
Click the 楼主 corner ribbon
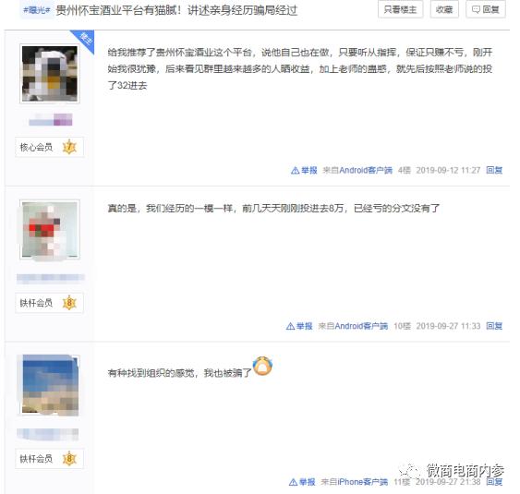[x=85, y=40]
